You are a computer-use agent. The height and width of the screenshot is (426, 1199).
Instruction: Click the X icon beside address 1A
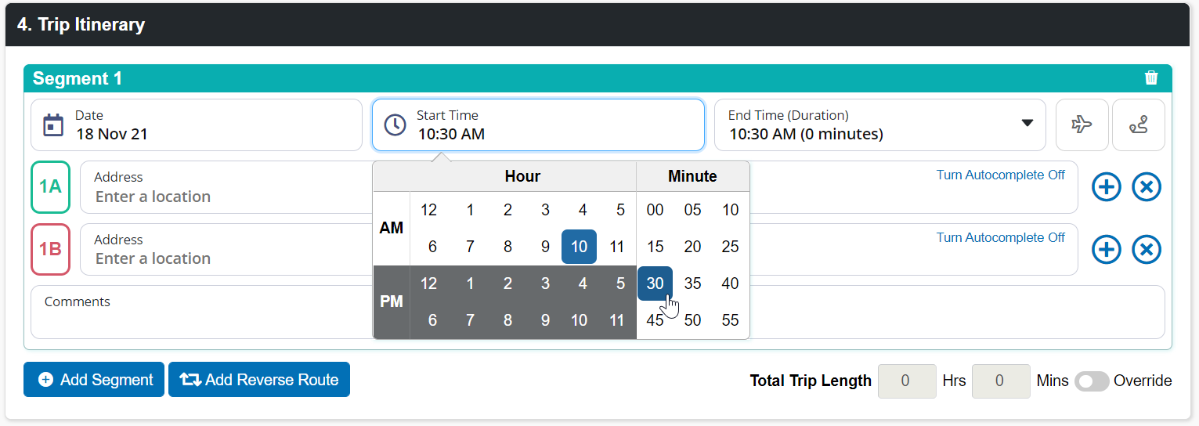click(1147, 187)
